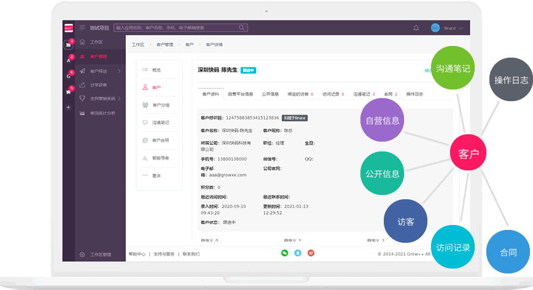
Task: Click the WeChat icon in footer
Action: pyautogui.click(x=284, y=253)
